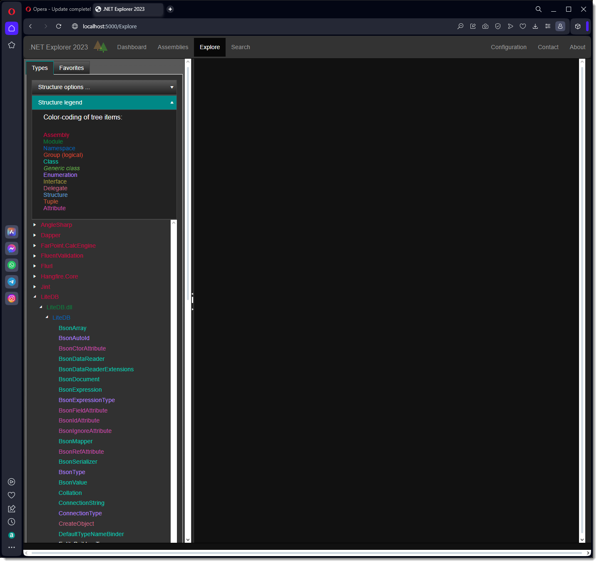Open a new browser tab
This screenshot has width=599, height=564.
170,9
